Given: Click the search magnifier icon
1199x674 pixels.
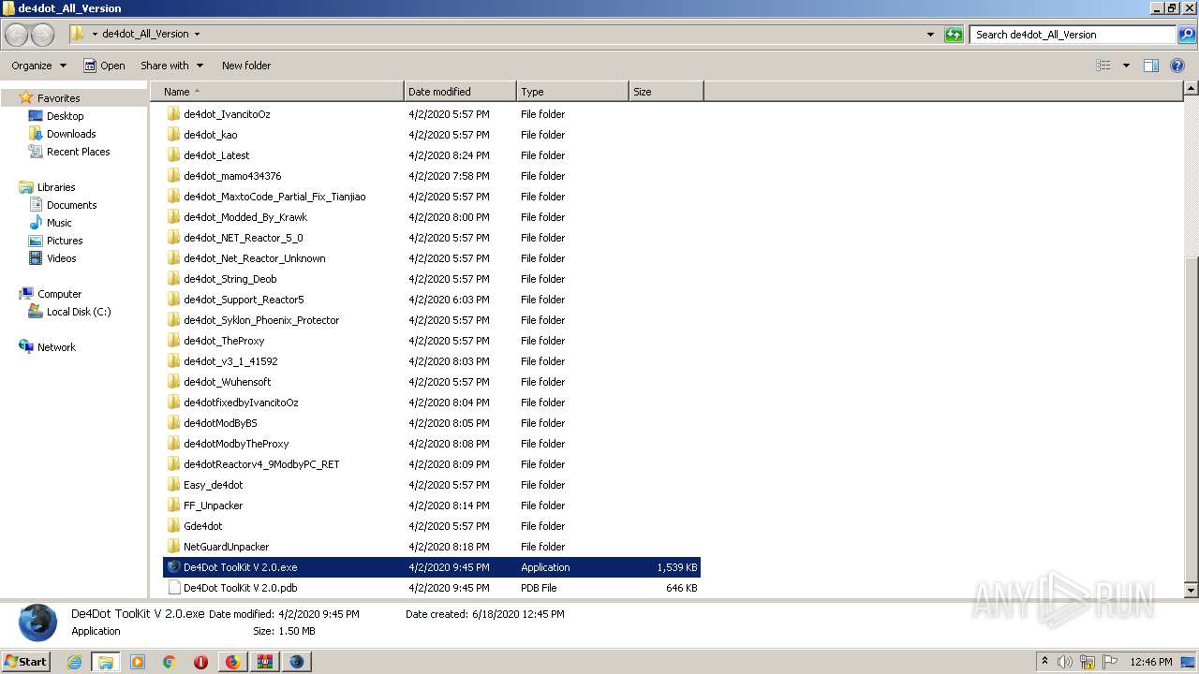Looking at the screenshot, I should (x=1186, y=35).
